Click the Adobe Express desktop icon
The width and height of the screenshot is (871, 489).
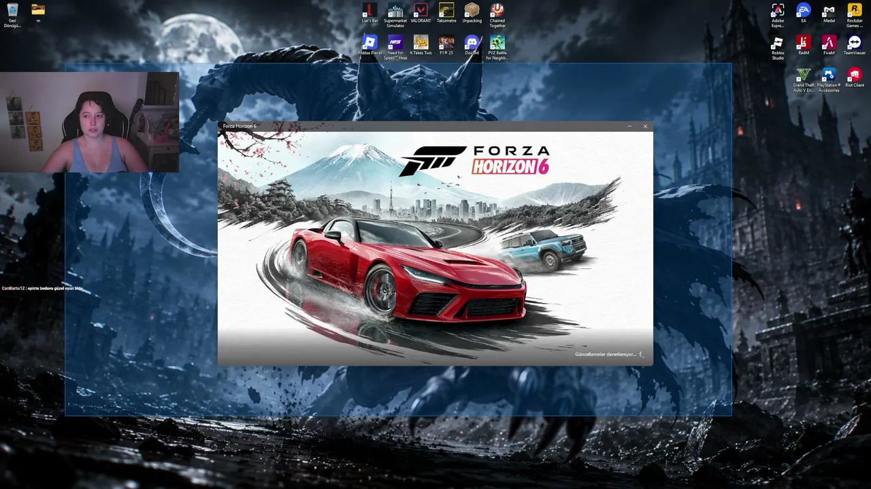click(x=778, y=15)
